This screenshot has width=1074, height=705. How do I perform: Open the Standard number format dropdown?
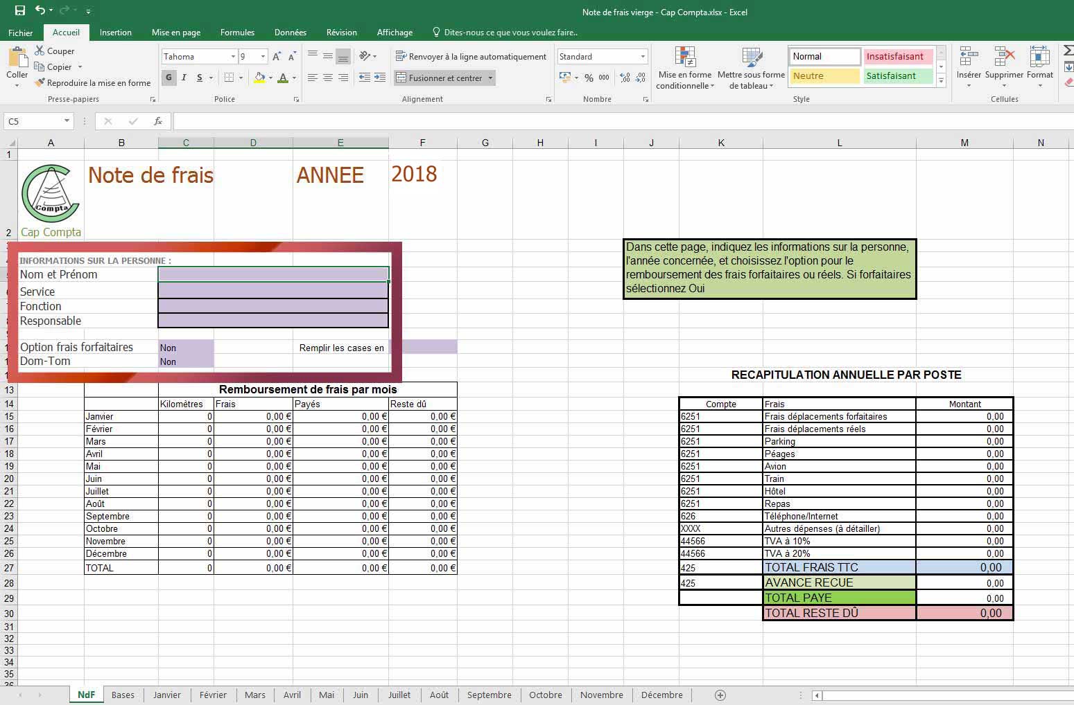coord(643,57)
